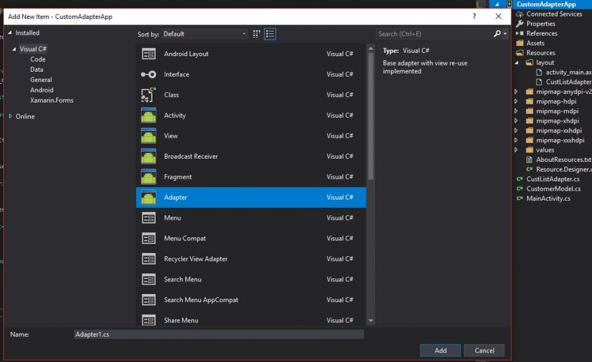Screen dimensions: 592x362
Task: Open the dialog help question mark
Action: point(474,16)
